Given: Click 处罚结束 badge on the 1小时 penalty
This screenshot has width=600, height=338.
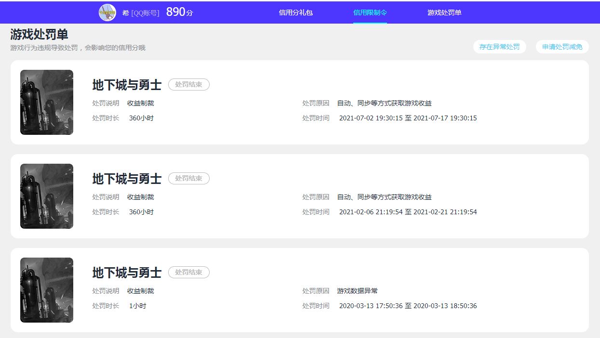Looking at the screenshot, I should pos(188,273).
